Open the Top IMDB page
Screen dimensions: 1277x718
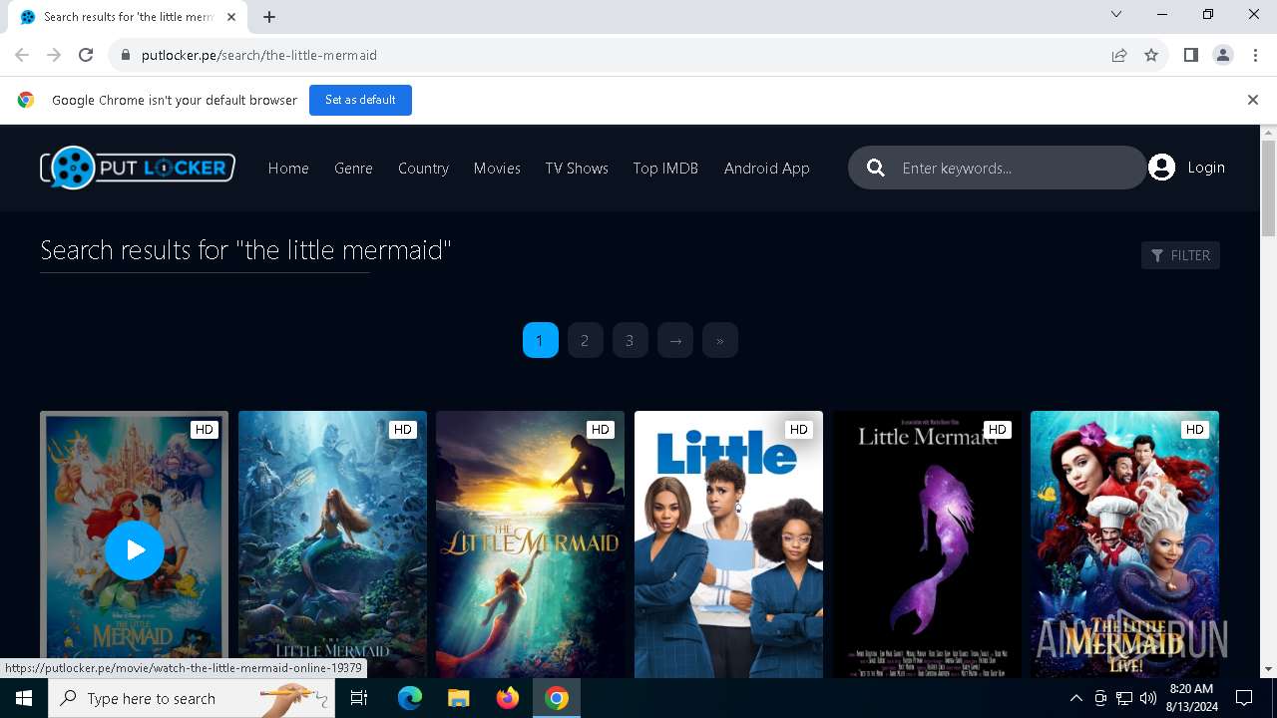click(x=665, y=168)
